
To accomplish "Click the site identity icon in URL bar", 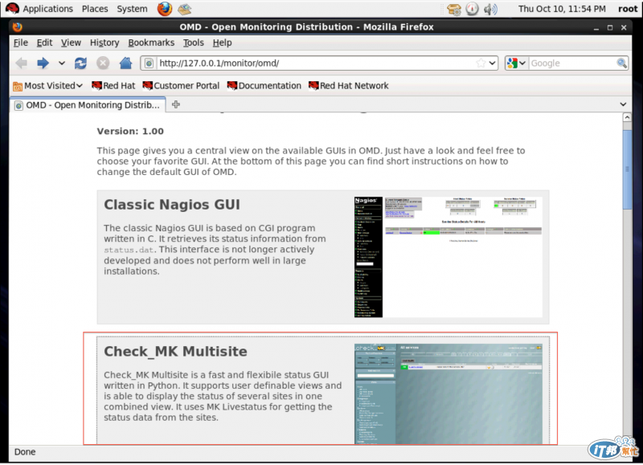I will 149,63.
